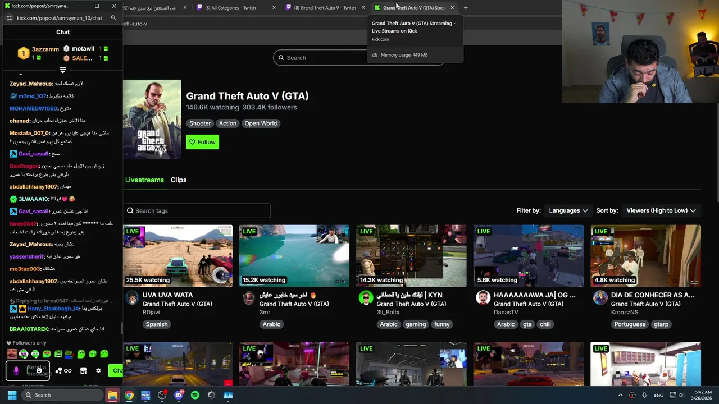Switch to the Clips tab

tap(179, 180)
